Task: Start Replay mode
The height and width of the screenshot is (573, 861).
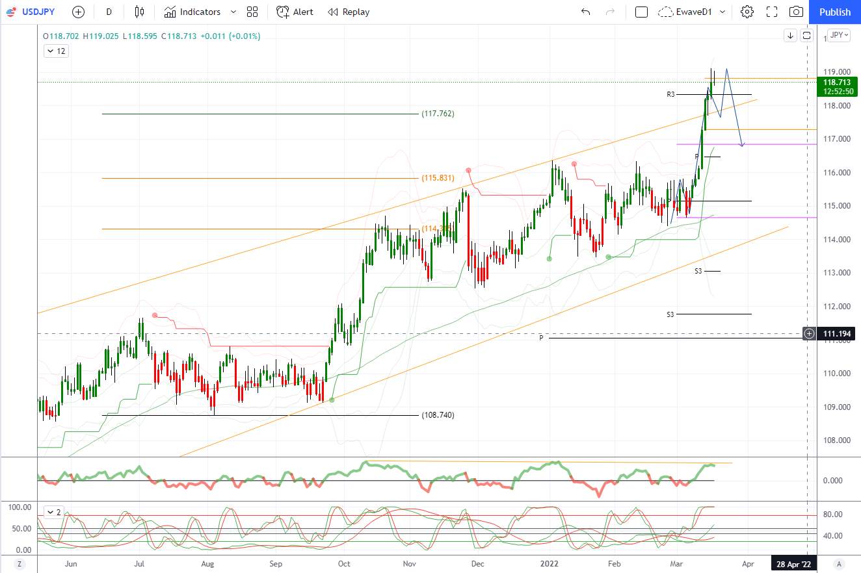Action: tap(349, 12)
